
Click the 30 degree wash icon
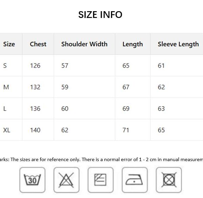click(x=32, y=180)
